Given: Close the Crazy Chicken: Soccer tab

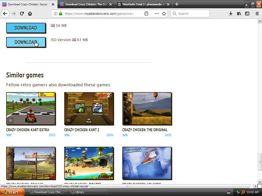Looking at the screenshot, I should pos(53,4).
